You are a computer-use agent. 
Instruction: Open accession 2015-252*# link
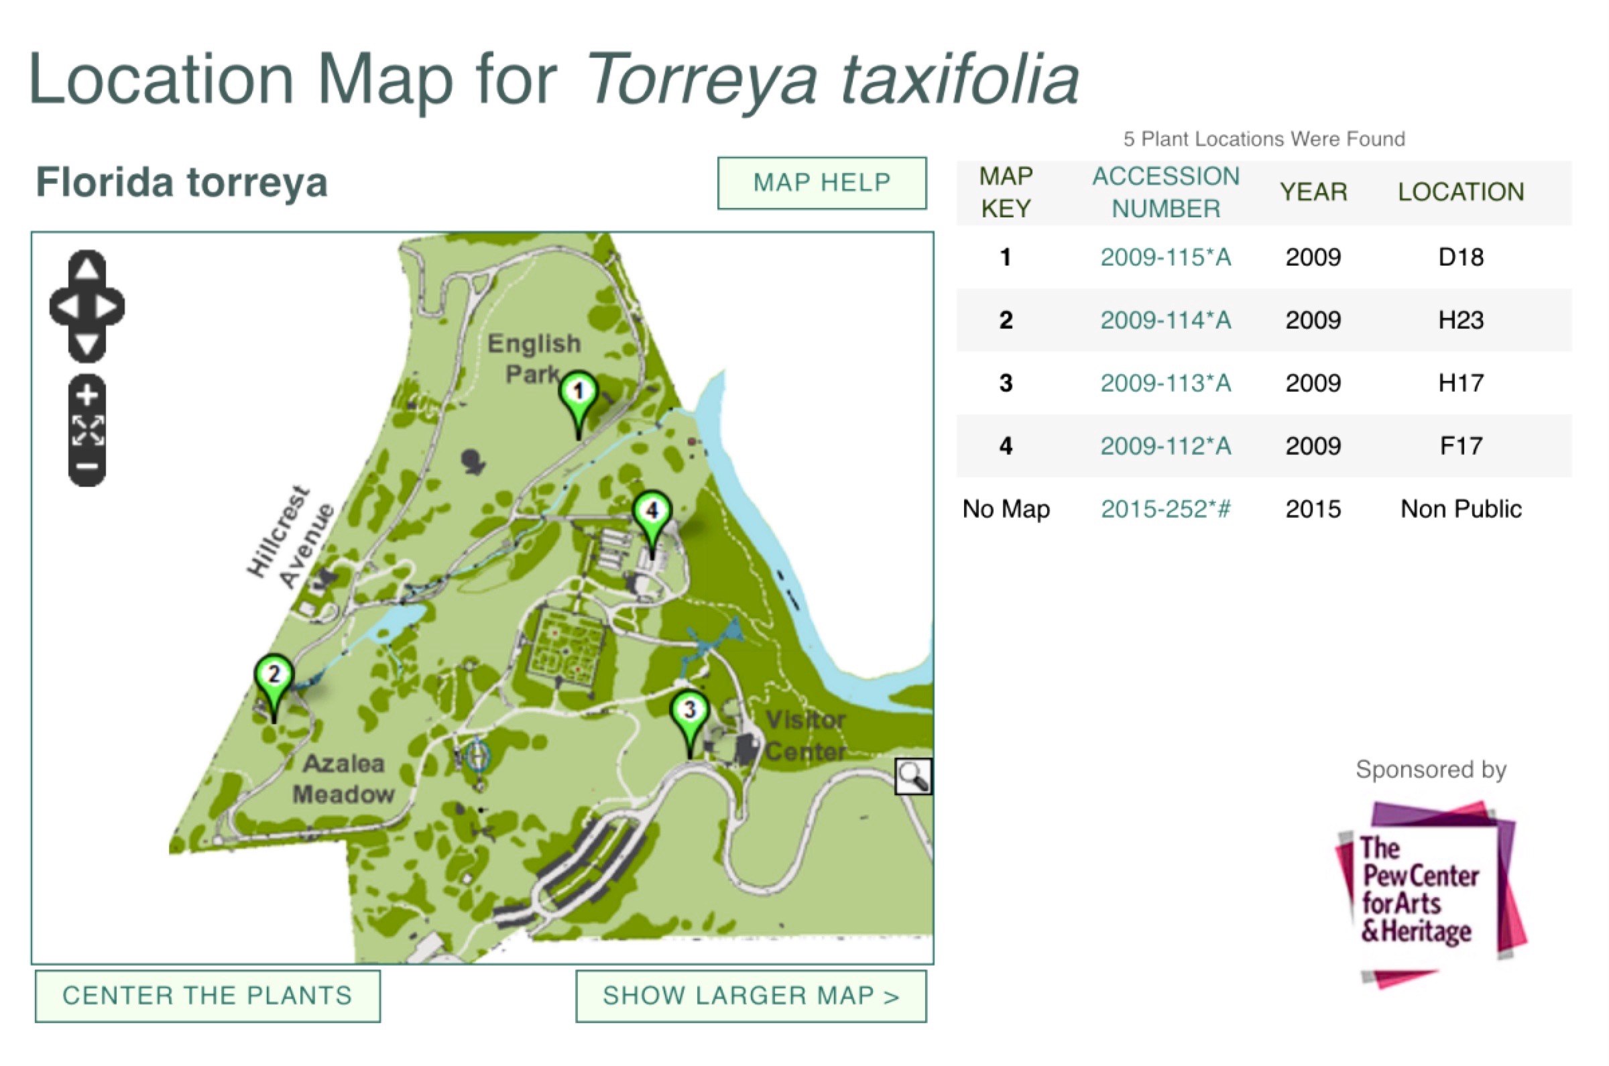click(1165, 510)
